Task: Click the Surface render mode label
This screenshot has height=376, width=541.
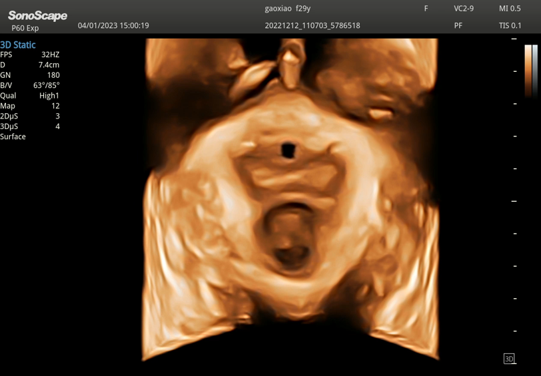Action: (13, 136)
